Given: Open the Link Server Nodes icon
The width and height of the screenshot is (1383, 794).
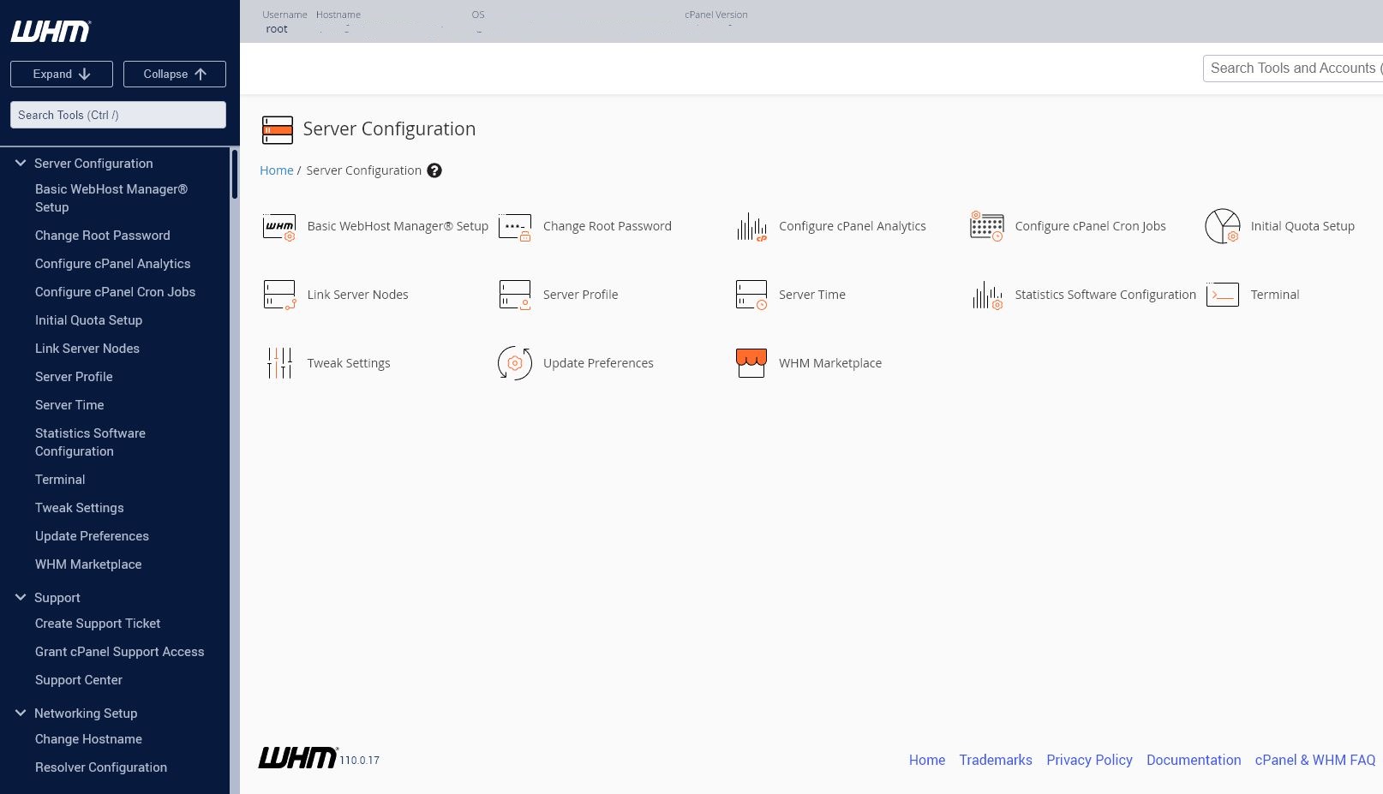Looking at the screenshot, I should [279, 295].
